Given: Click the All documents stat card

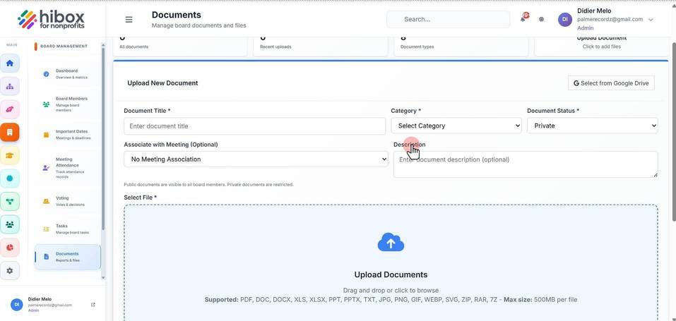Looking at the screenshot, I should (180, 46).
